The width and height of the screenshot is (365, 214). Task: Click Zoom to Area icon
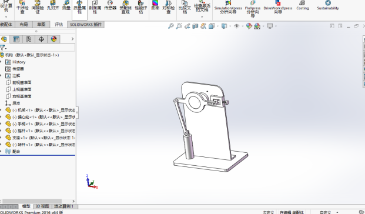click(x=179, y=26)
